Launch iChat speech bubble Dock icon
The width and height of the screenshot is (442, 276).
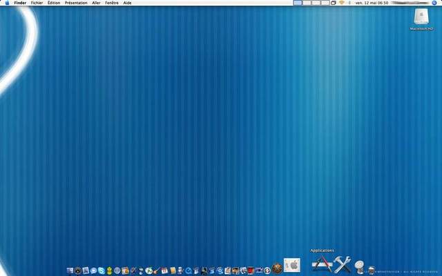pyautogui.click(x=94, y=270)
